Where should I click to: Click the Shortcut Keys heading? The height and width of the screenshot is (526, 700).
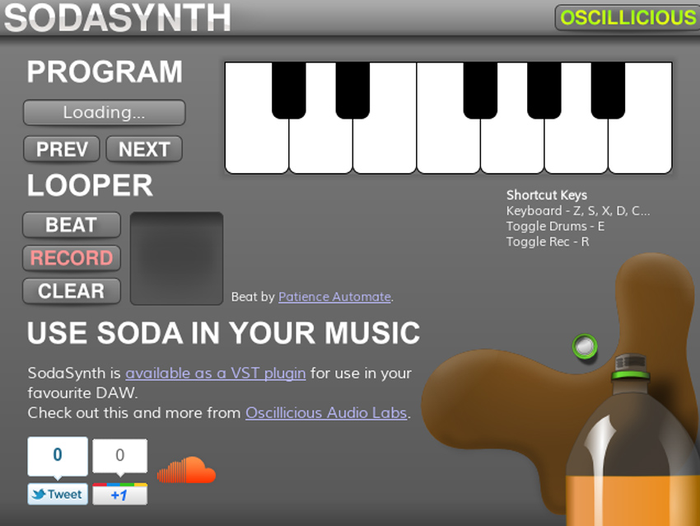coord(547,195)
